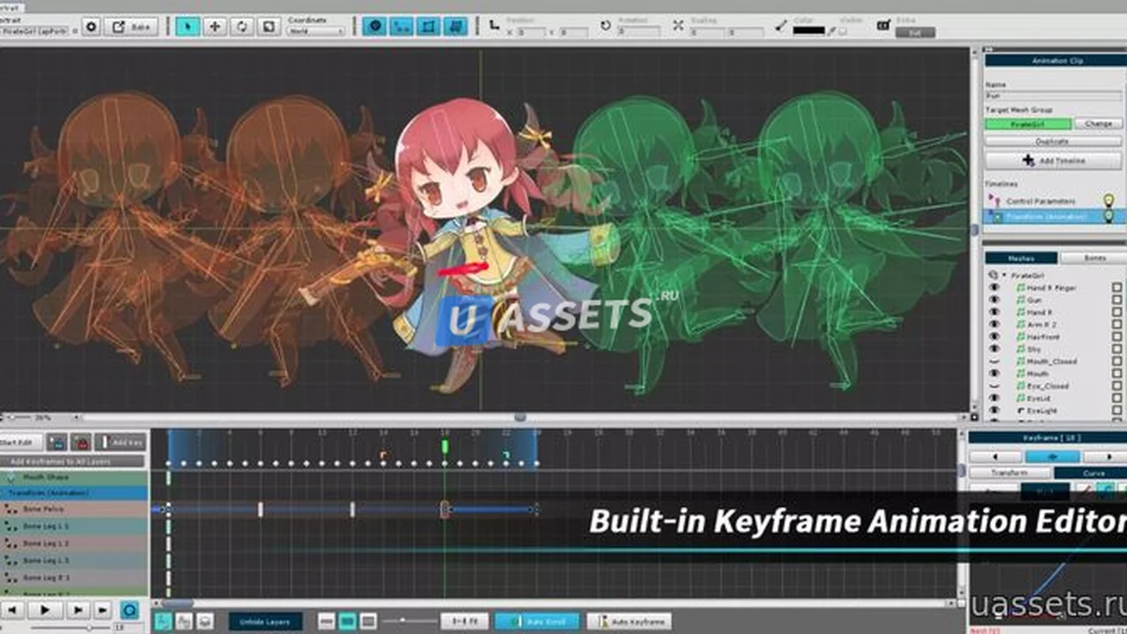Select the medium timeline row-height icon
Screen dimensions: 1127x634
pyautogui.click(x=348, y=622)
